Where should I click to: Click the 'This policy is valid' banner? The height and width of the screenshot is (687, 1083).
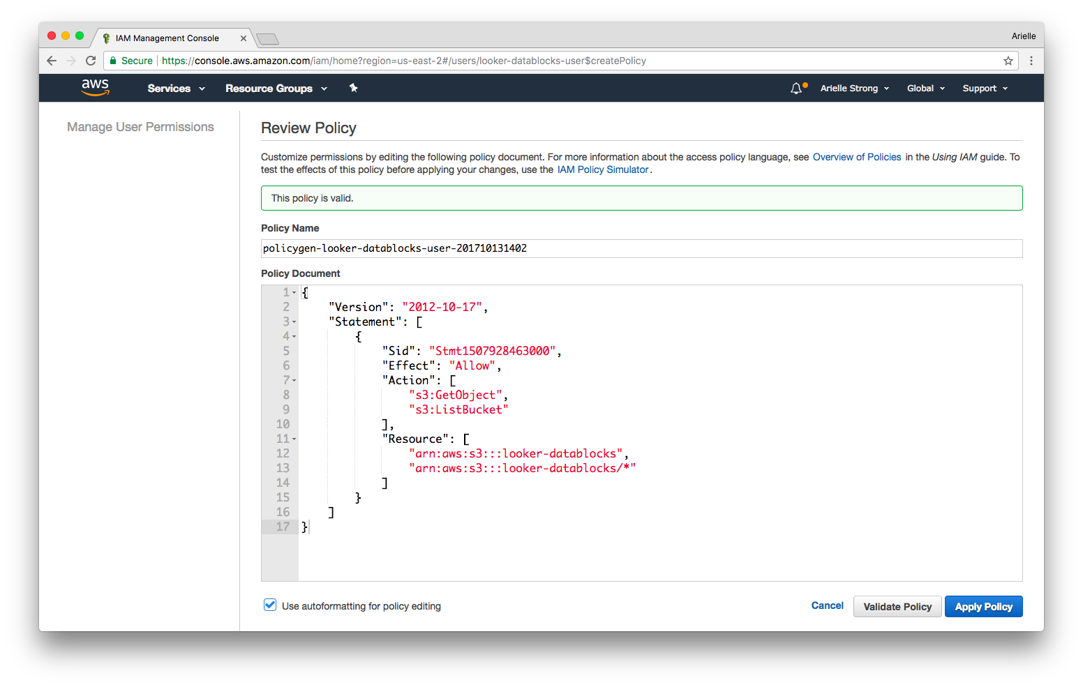tap(641, 198)
